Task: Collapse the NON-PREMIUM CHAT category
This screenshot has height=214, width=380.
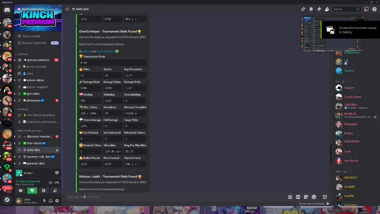Action: click(x=29, y=131)
